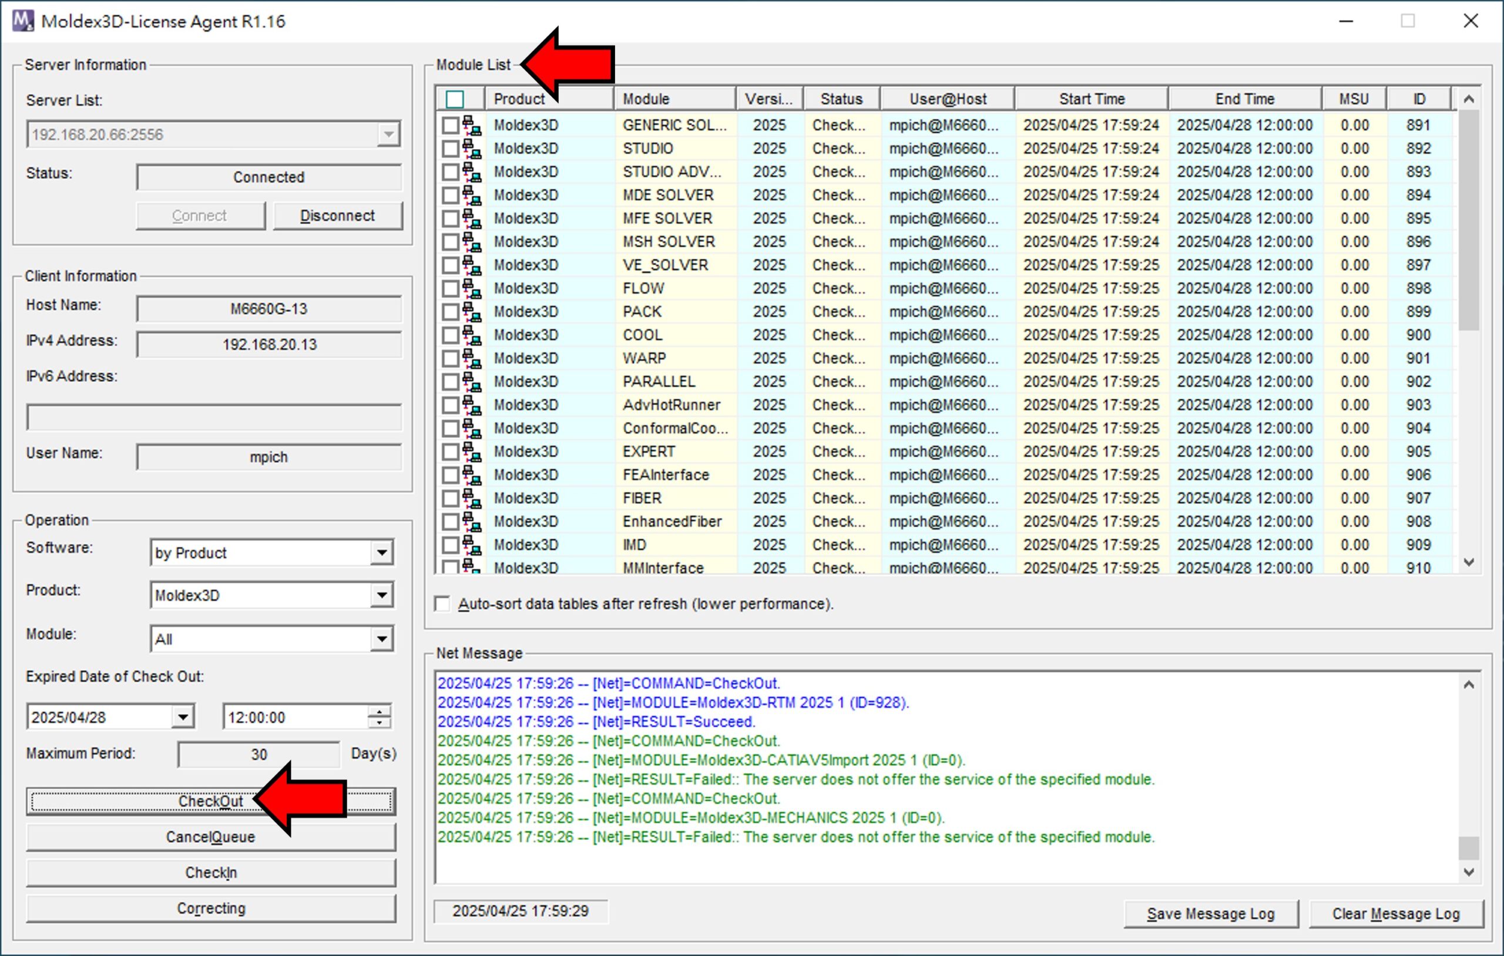The width and height of the screenshot is (1504, 956).
Task: Click the Moldex3D app icon in the title bar
Action: tap(23, 21)
